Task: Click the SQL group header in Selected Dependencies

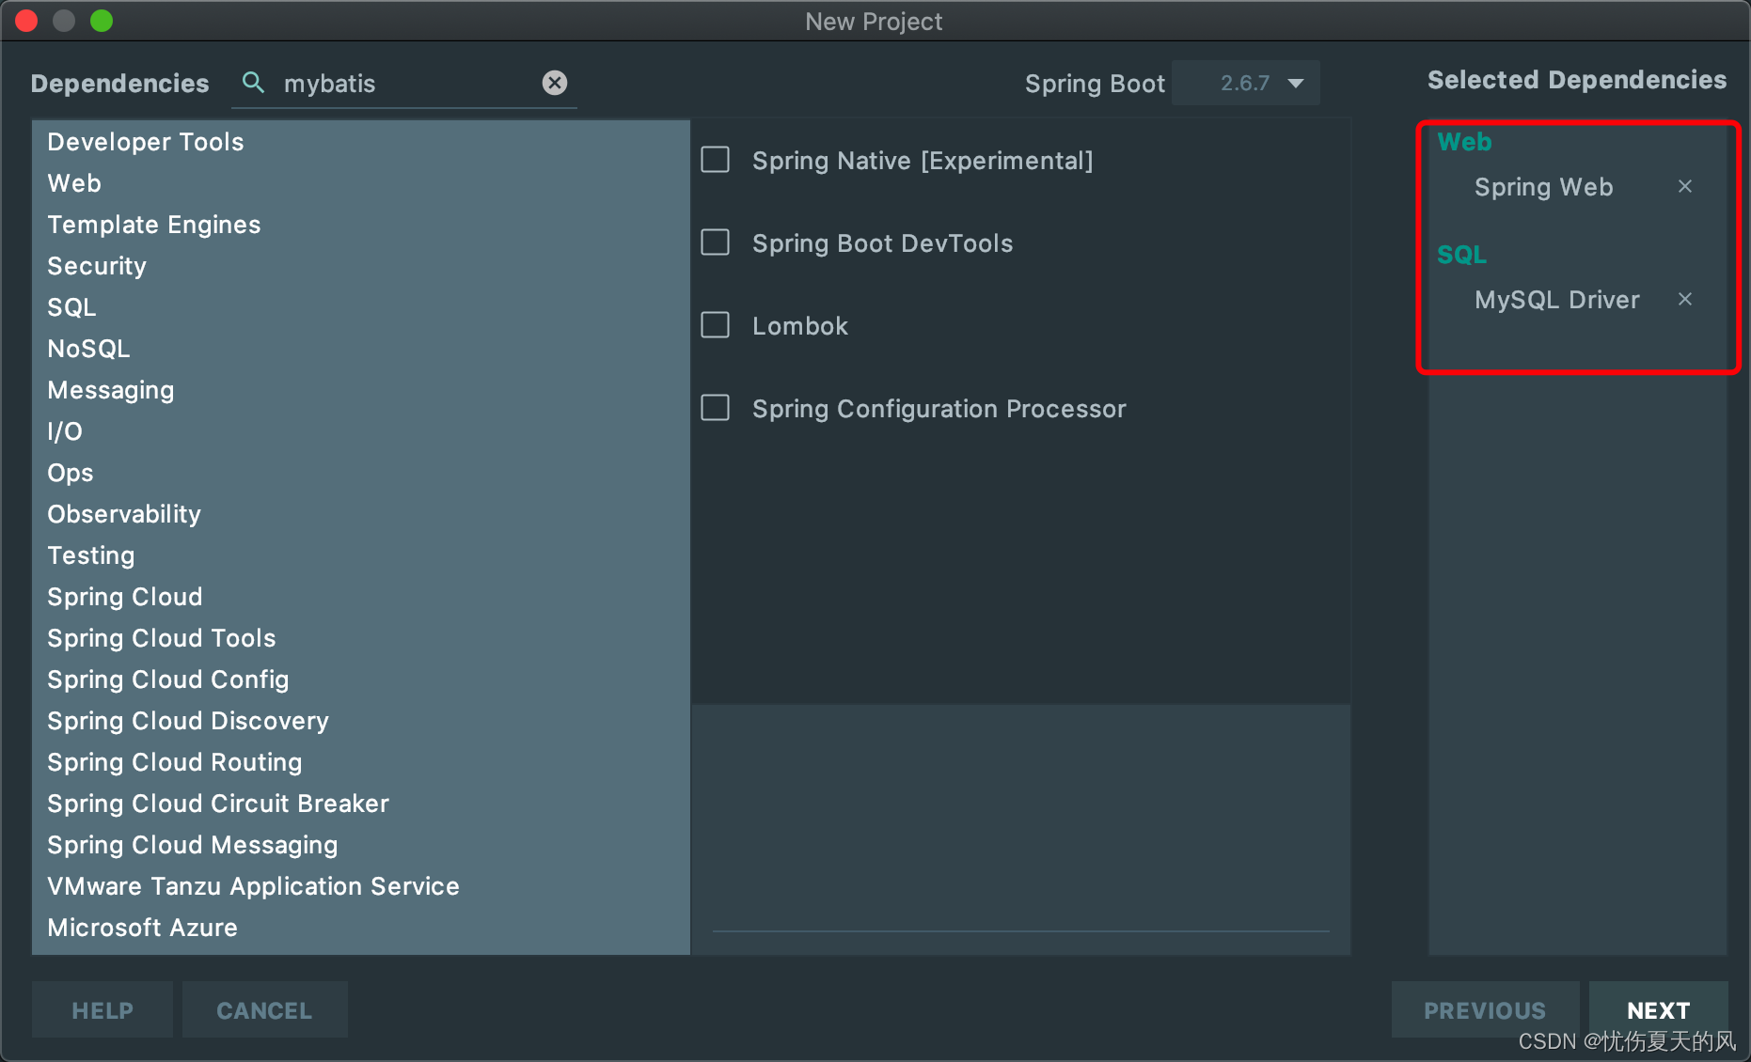Action: (1461, 255)
